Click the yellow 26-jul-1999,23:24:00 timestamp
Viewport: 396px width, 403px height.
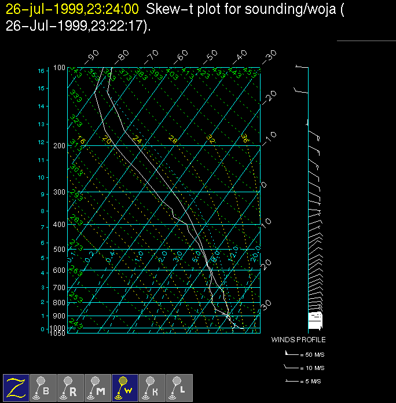pos(72,9)
